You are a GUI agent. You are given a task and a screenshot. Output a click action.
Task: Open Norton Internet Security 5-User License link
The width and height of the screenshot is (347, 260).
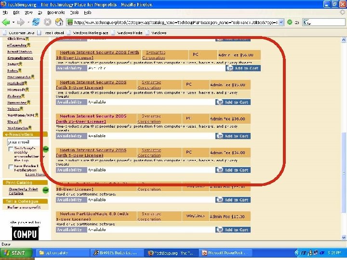coord(91,153)
